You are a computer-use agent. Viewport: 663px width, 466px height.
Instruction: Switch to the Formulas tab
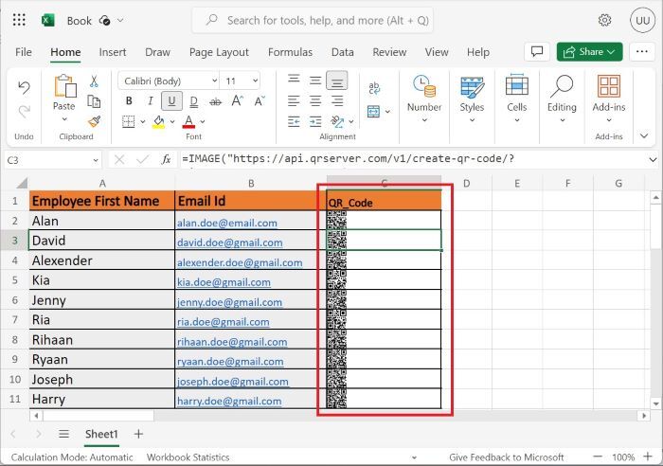(x=290, y=52)
